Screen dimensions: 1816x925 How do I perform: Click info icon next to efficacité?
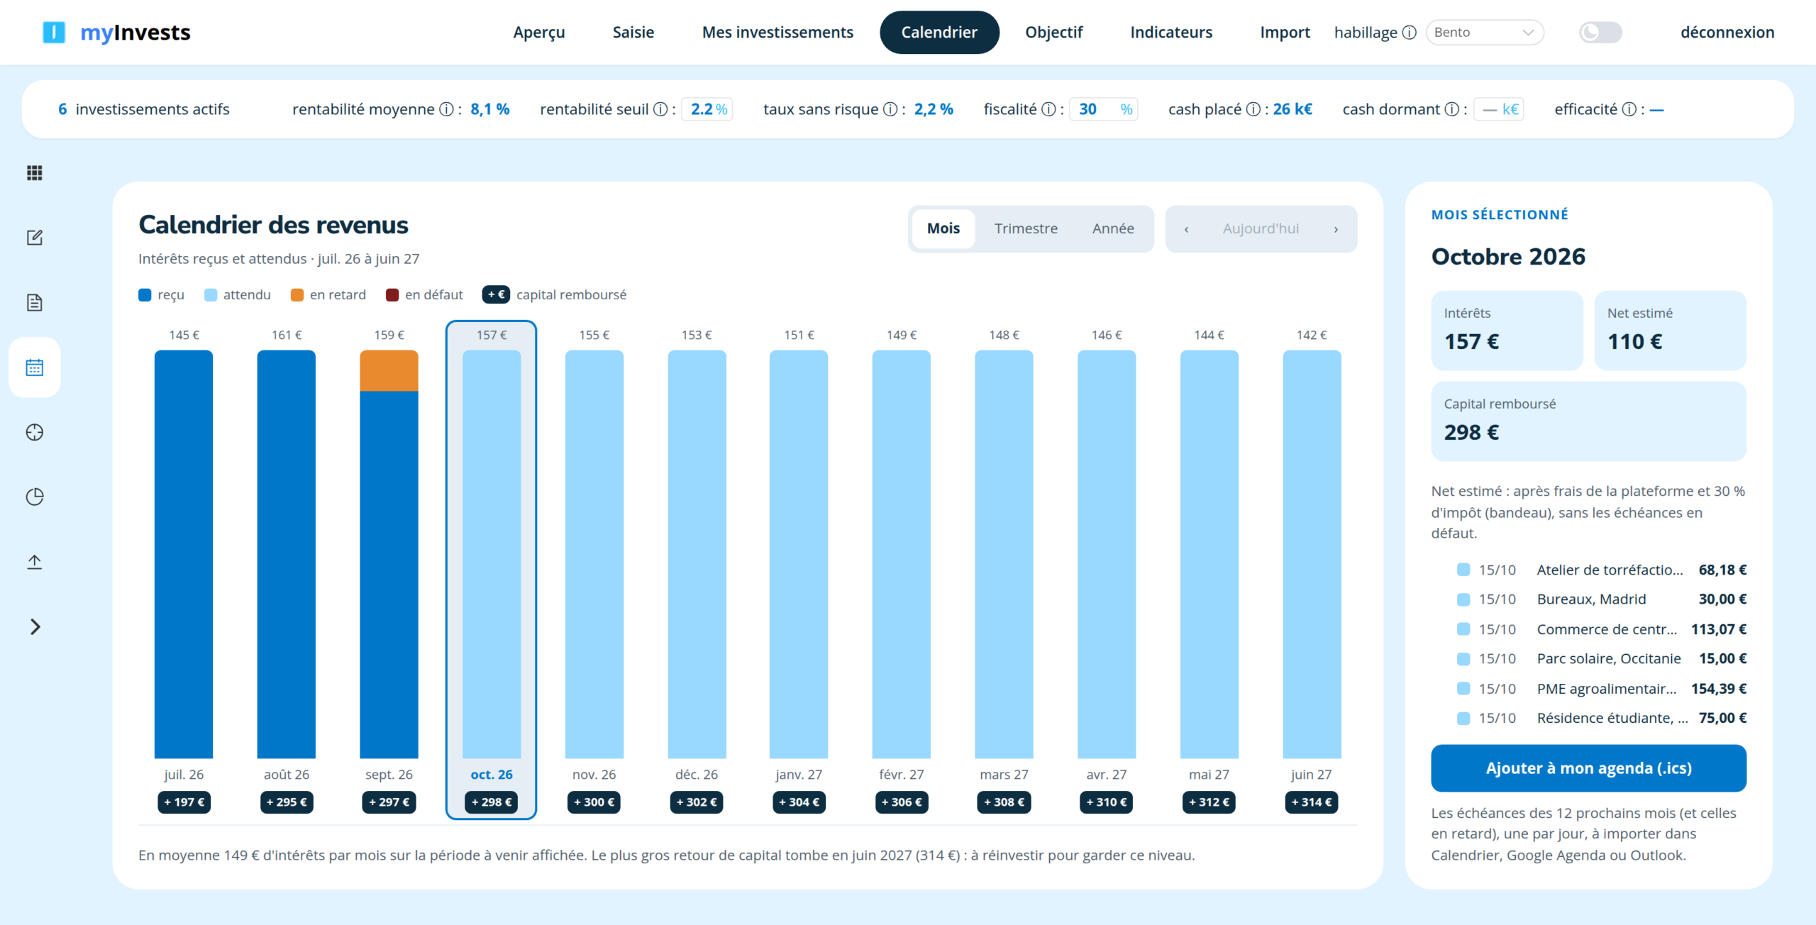pos(1629,109)
